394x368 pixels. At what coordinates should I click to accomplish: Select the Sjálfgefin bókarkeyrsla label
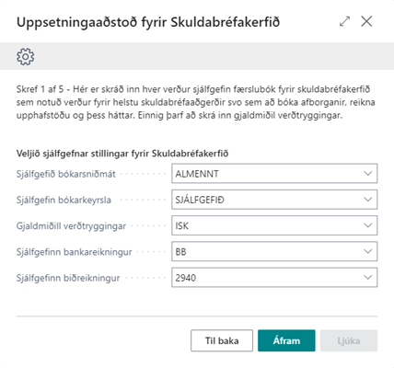(64, 200)
